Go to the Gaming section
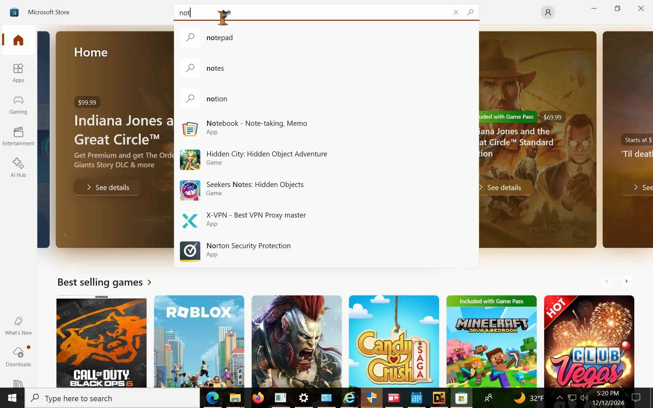 point(18,104)
